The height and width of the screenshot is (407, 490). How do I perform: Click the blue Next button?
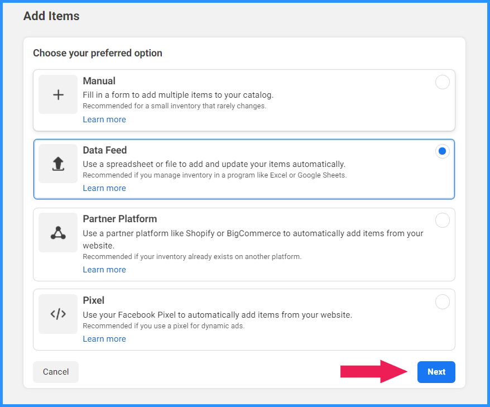coord(436,372)
